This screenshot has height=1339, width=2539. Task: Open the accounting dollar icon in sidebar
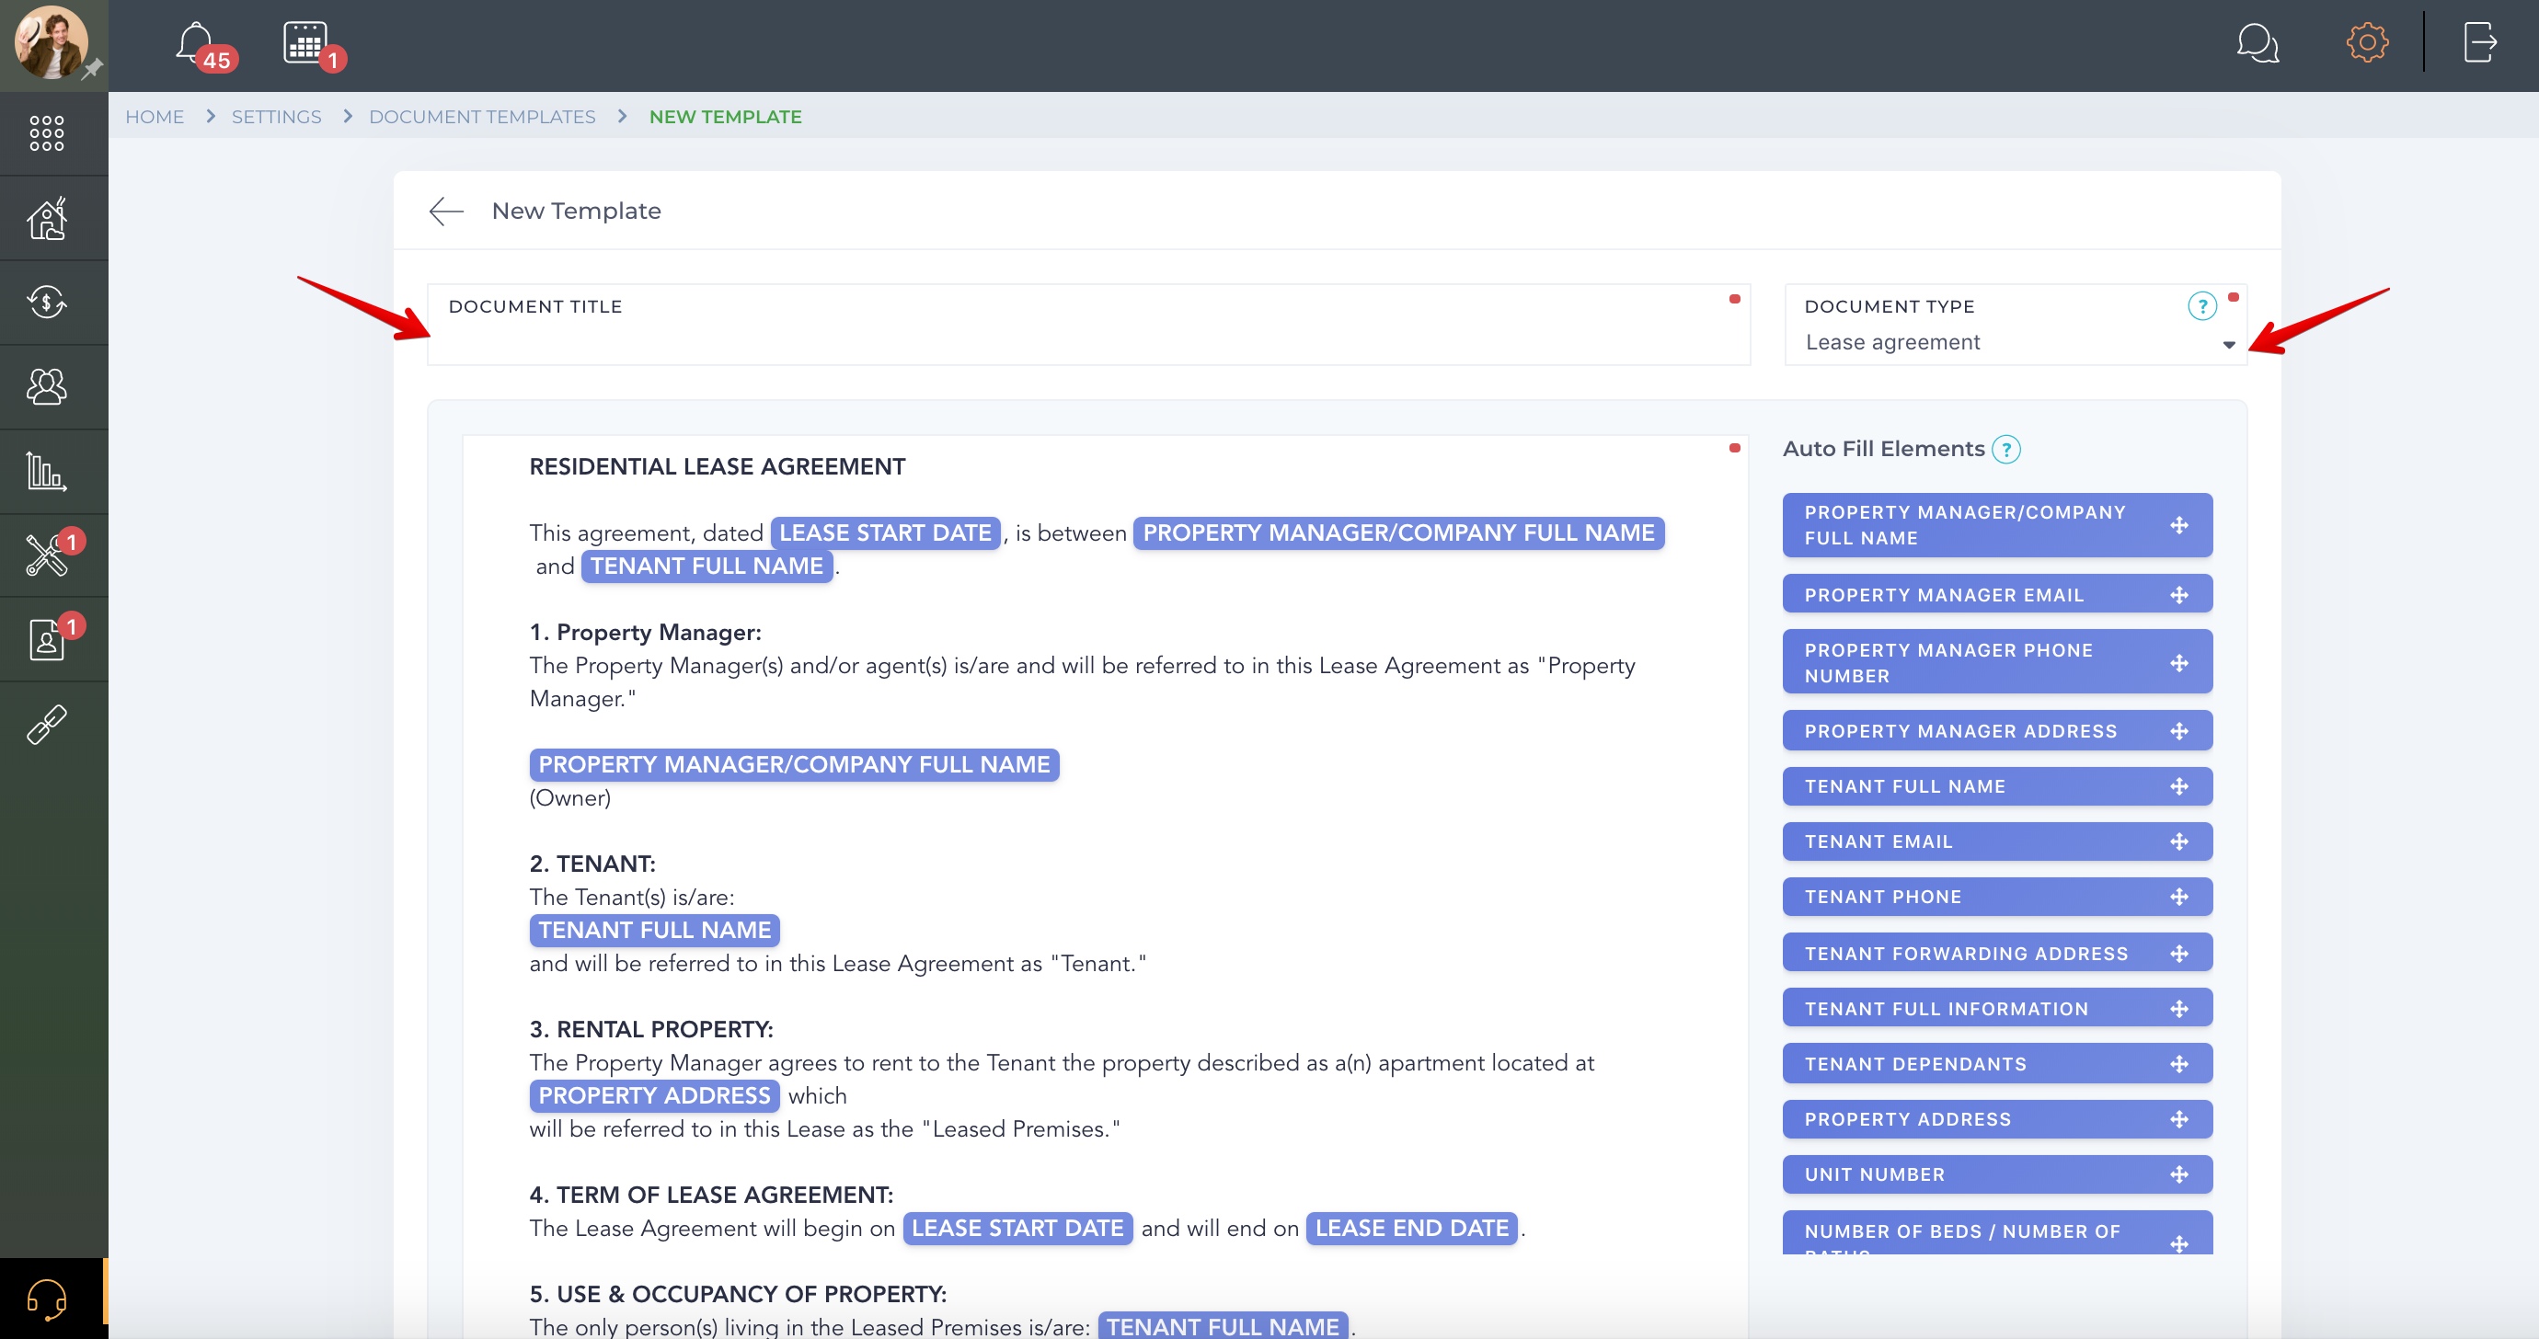[46, 302]
